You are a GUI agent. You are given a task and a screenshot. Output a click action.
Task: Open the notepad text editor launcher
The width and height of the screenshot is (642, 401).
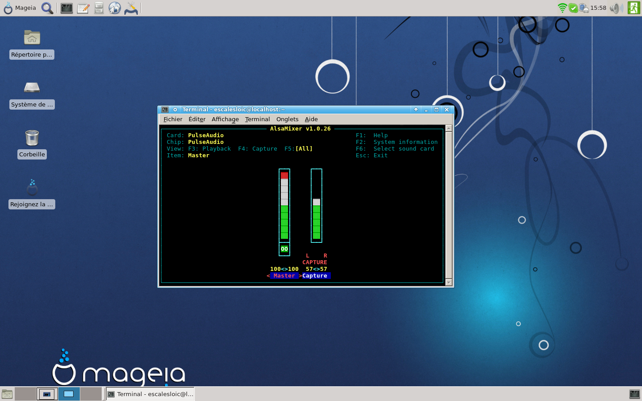pyautogui.click(x=83, y=8)
